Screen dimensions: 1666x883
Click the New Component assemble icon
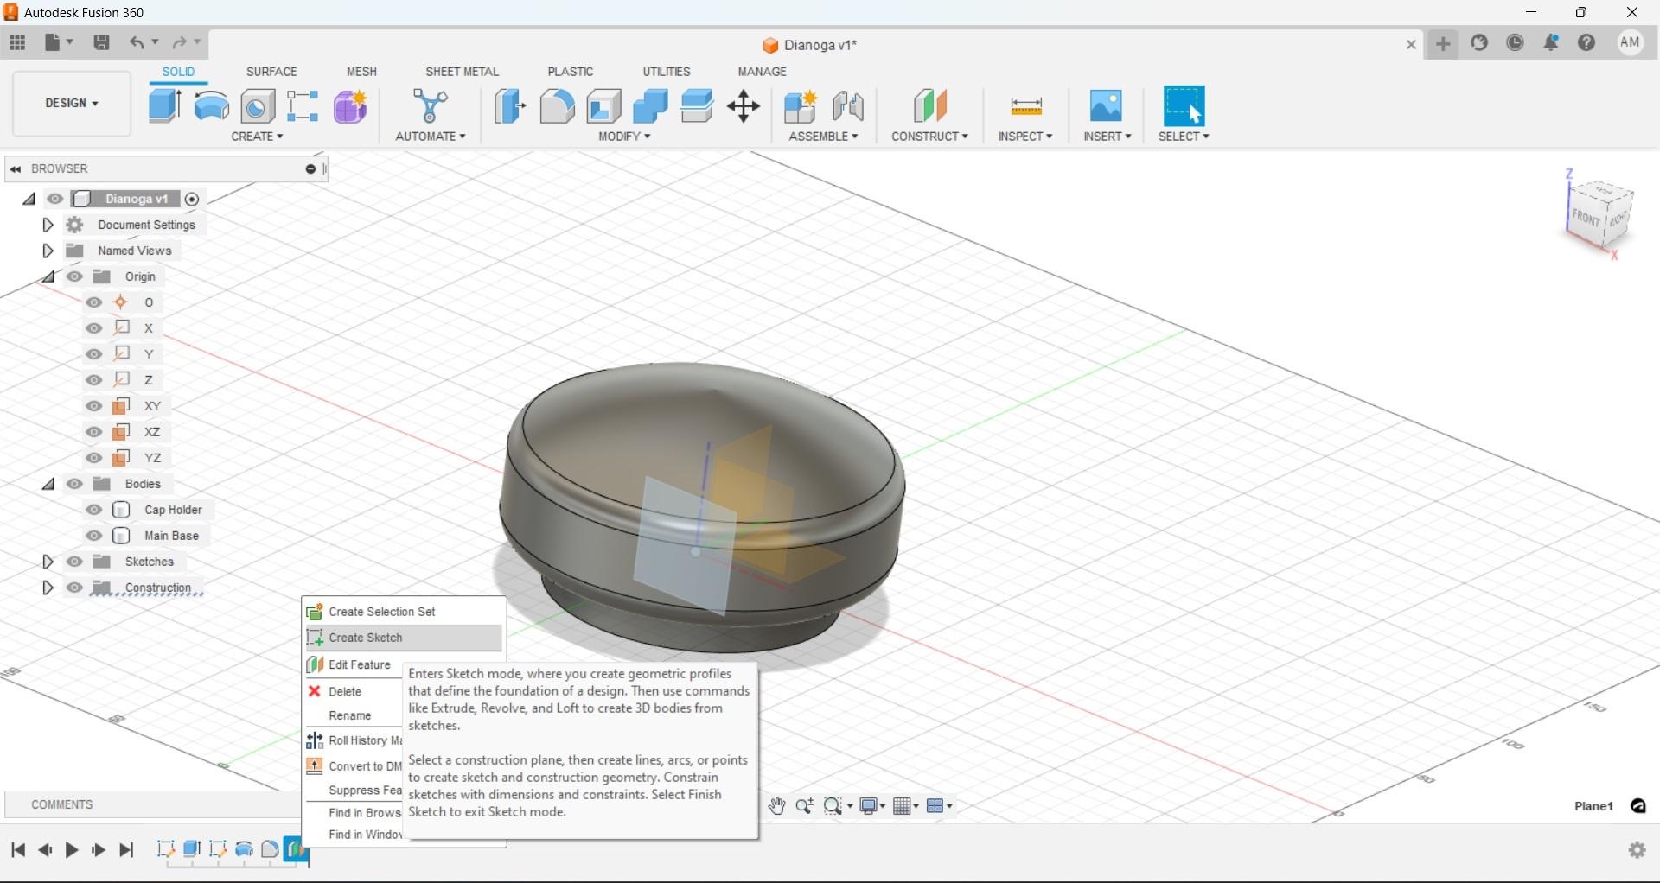tap(801, 106)
